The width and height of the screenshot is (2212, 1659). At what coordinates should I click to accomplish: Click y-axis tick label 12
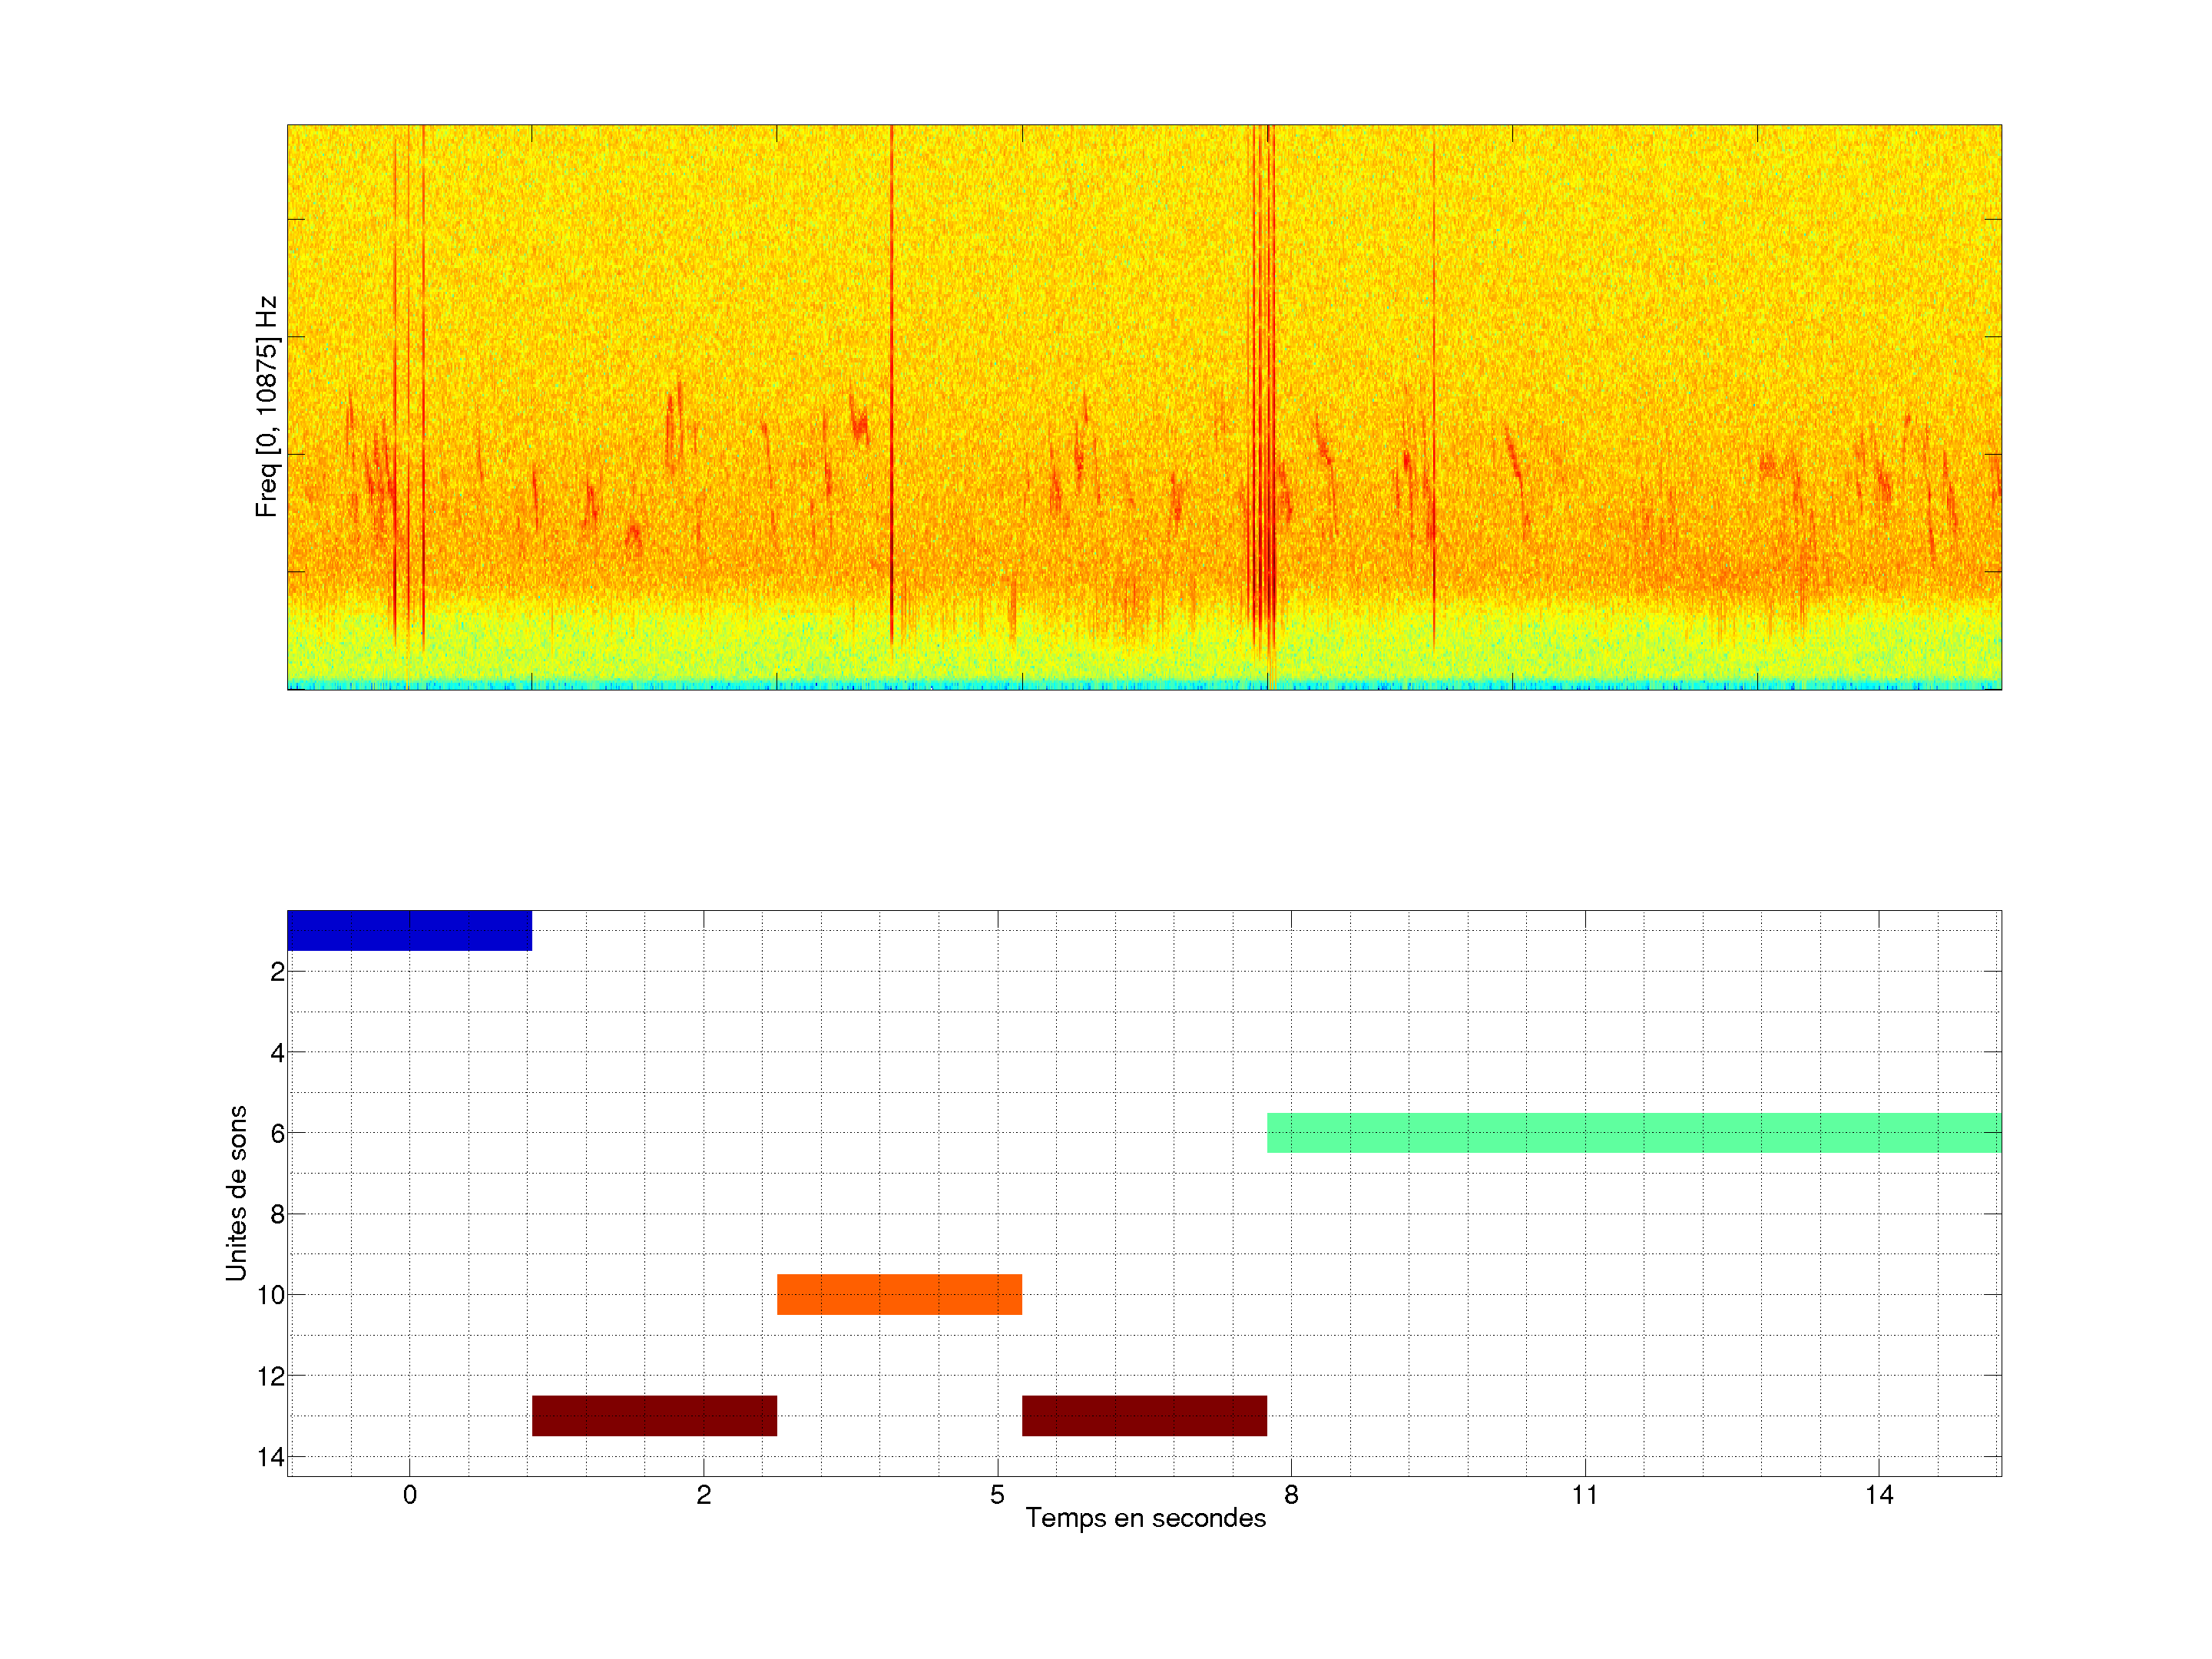[270, 1376]
